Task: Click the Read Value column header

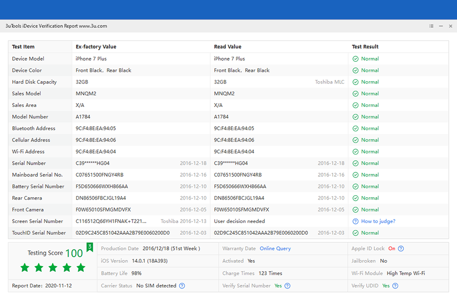Action: pyautogui.click(x=227, y=47)
